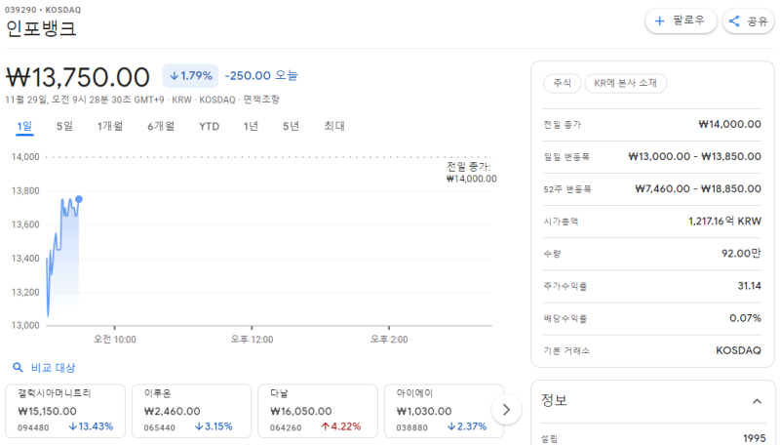Viewport: 780px width, 445px height.
Task: Click the 52주 변동폭 range value
Action: coord(698,188)
